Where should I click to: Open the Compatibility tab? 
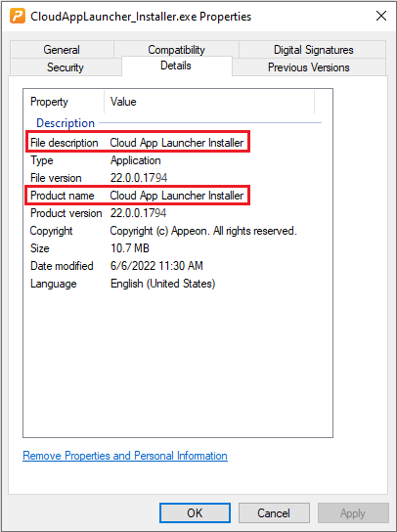click(176, 50)
